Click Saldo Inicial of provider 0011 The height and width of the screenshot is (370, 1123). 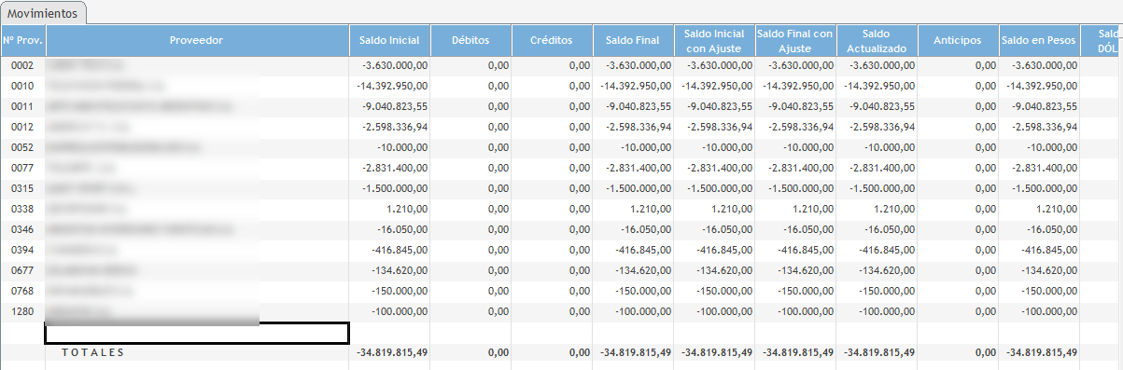pos(390,106)
